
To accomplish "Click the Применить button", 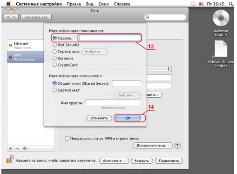I will 169,161.
